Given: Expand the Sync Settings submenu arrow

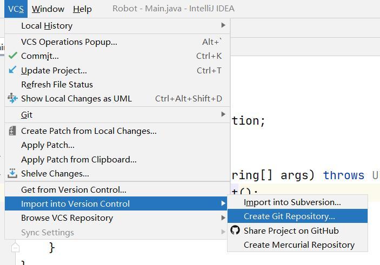Looking at the screenshot, I should 223,232.
